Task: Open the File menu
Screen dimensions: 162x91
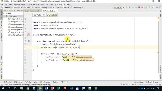Action: coord(2,4)
